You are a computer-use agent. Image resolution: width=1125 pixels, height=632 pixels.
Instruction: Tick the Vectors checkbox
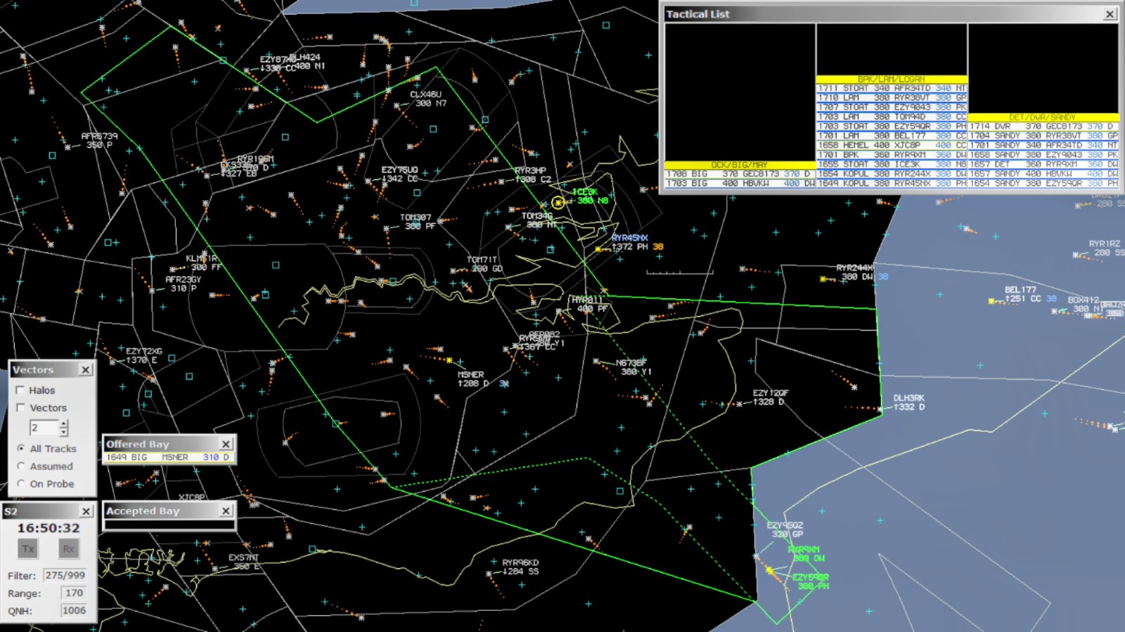pyautogui.click(x=20, y=408)
